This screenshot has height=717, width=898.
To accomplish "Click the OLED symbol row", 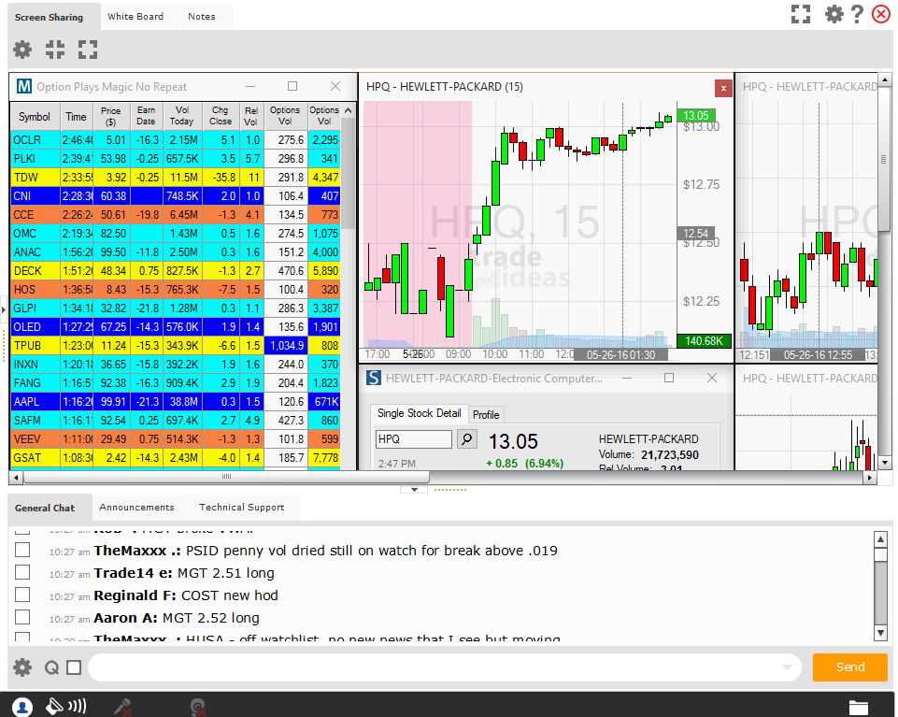I will 36,326.
